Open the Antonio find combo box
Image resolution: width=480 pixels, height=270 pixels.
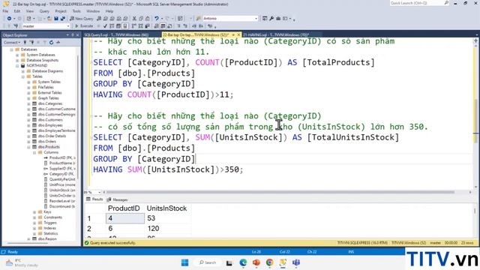click(256, 19)
